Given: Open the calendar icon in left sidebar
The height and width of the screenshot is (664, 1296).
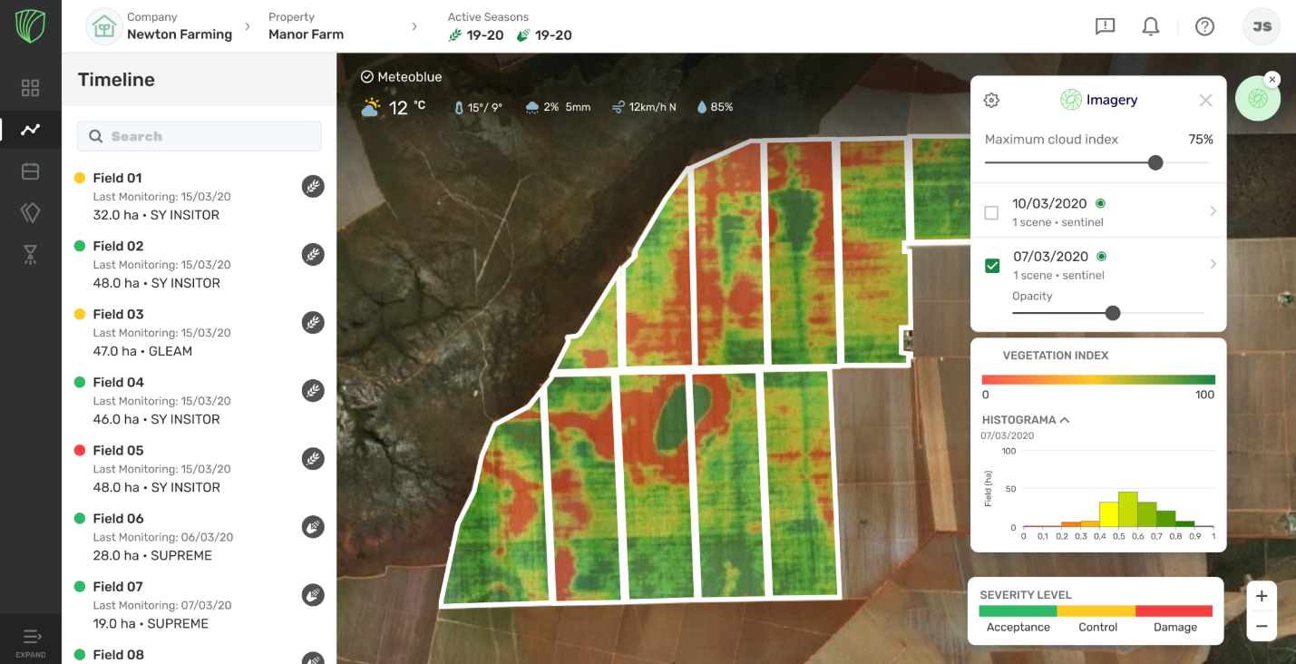Looking at the screenshot, I should 31,171.
